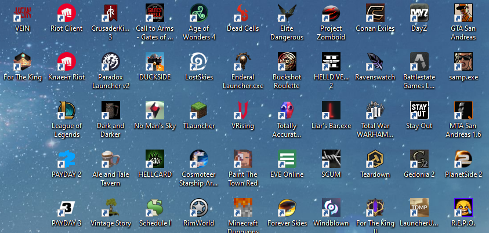
Task: Select the Total War WARHAMMER icon
Action: coord(375,110)
